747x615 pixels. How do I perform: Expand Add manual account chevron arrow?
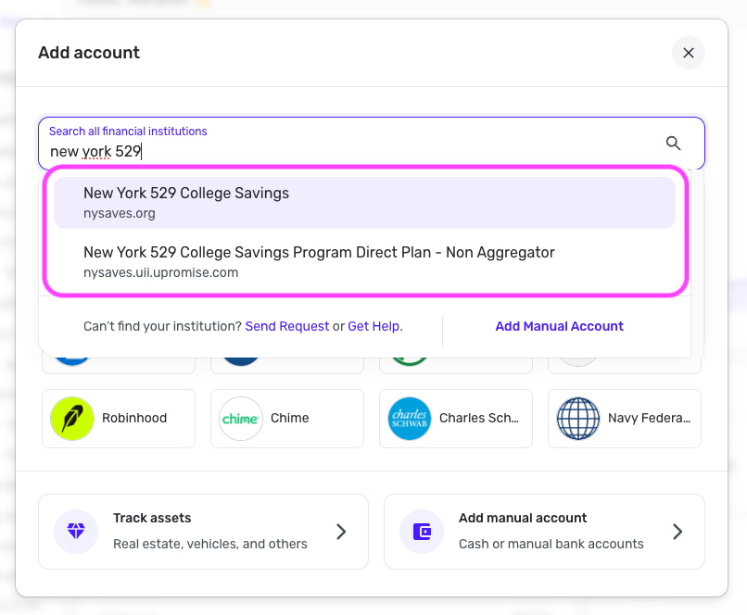point(677,532)
